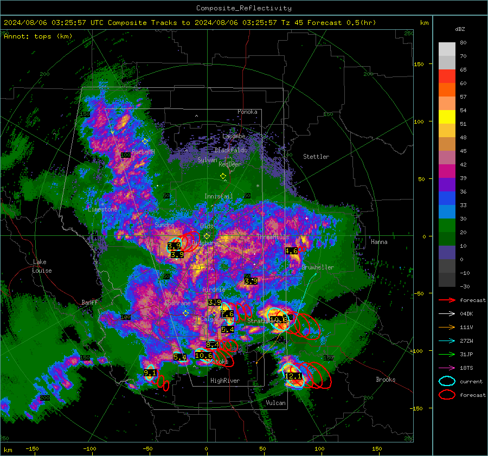Click the HighRiver town label
The height and width of the screenshot is (456, 488).
coord(225,381)
